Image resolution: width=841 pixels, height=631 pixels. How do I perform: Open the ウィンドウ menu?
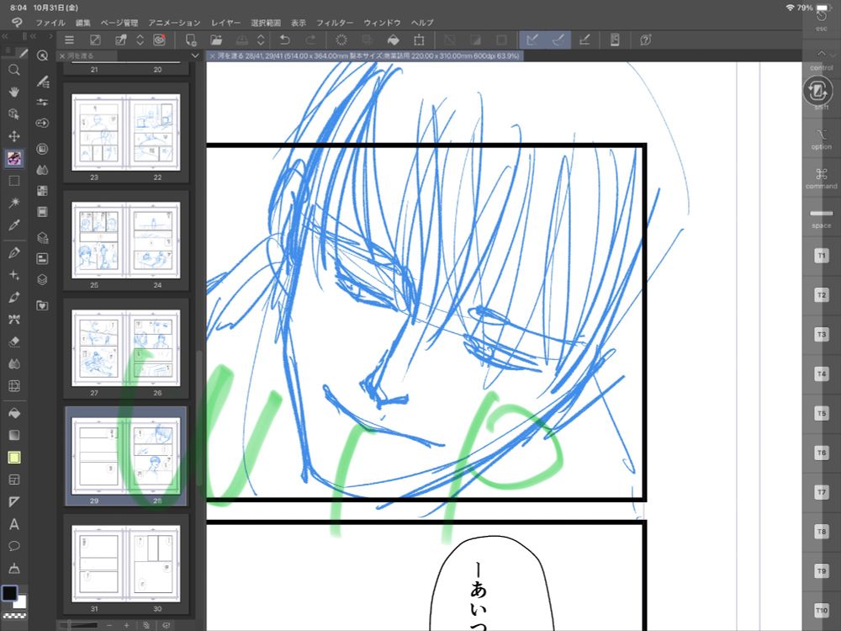coord(383,23)
